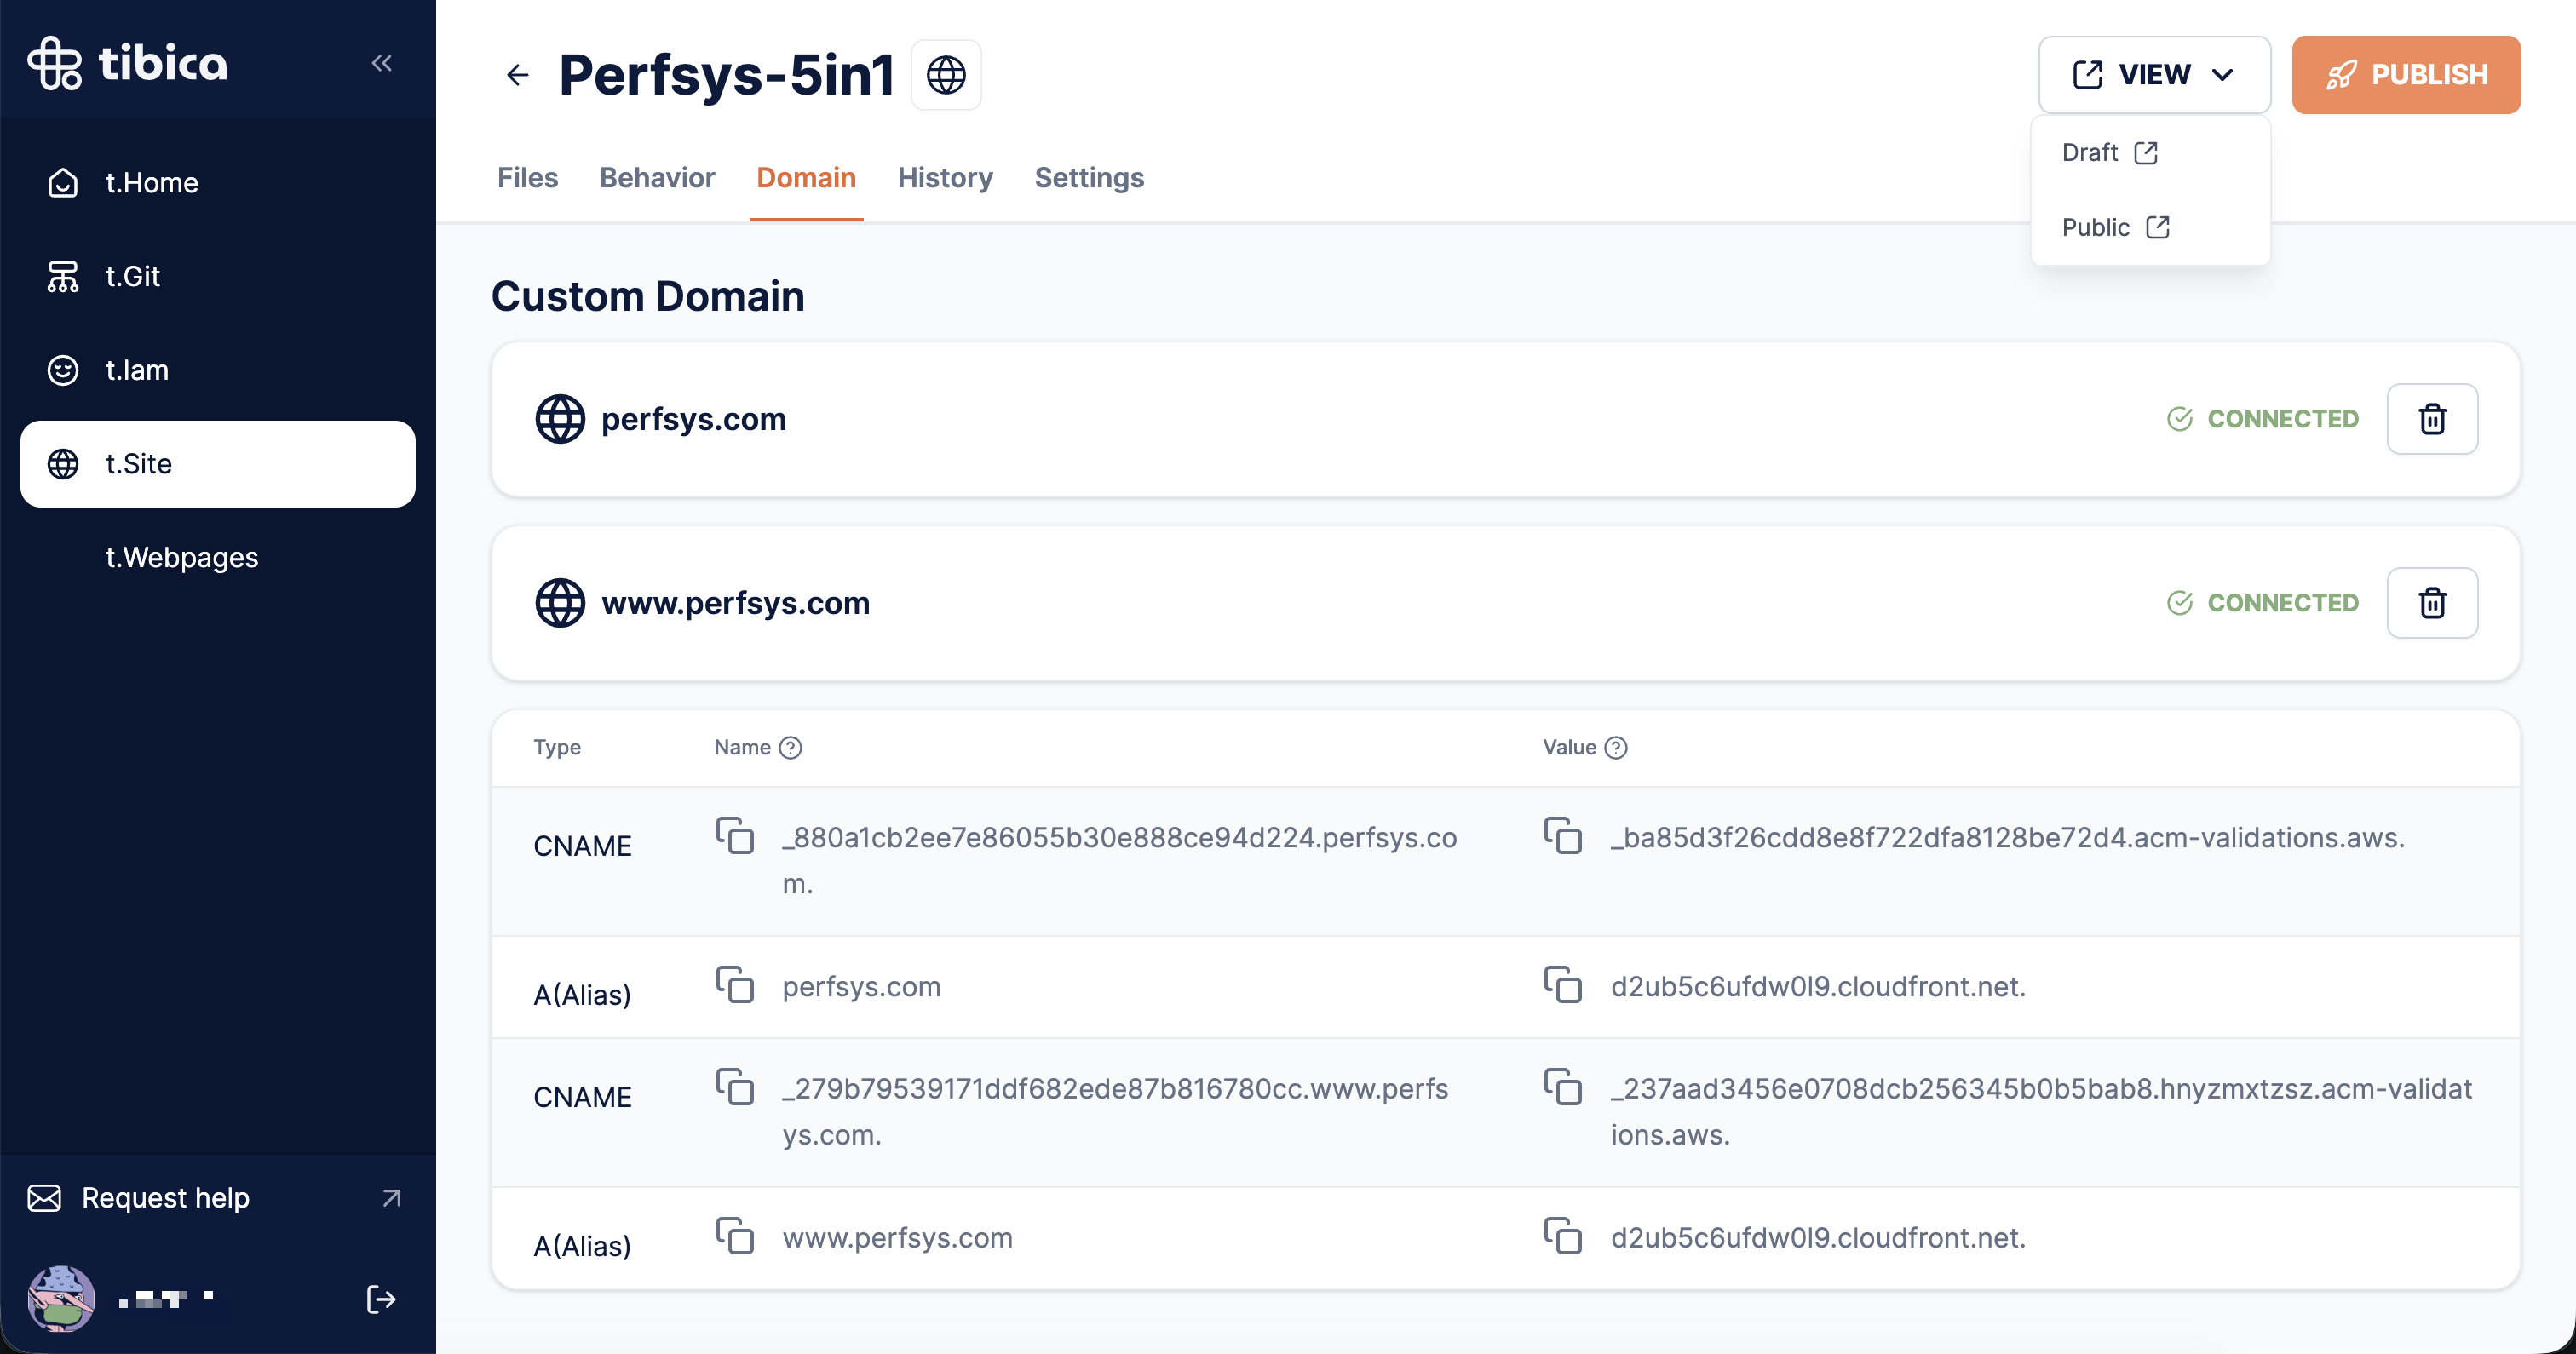Copy the _ba85d3f26 CNAME value

point(1562,836)
